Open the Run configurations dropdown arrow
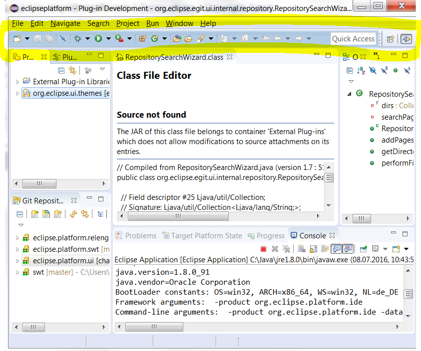 (x=108, y=38)
